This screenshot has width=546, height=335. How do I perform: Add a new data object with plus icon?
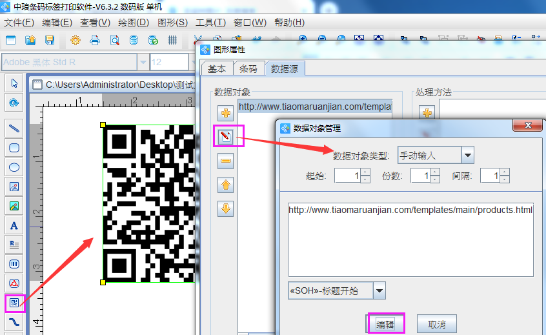click(x=226, y=114)
